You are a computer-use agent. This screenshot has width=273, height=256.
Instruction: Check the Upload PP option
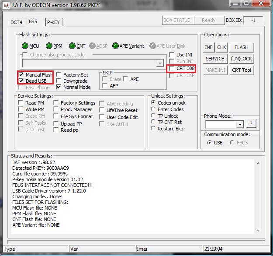pyautogui.click(x=56, y=123)
